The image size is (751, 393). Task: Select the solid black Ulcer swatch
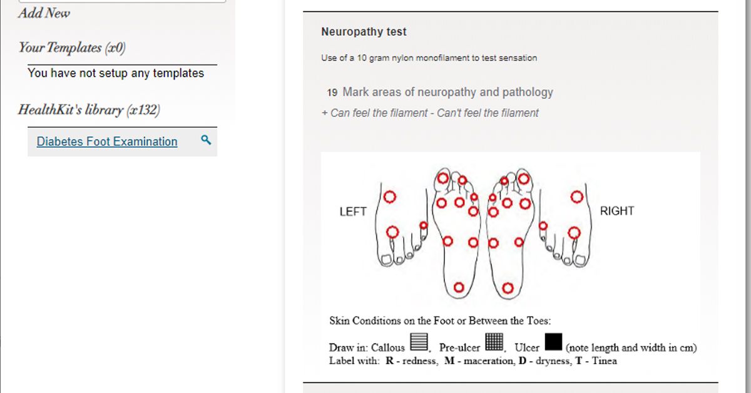tap(553, 342)
